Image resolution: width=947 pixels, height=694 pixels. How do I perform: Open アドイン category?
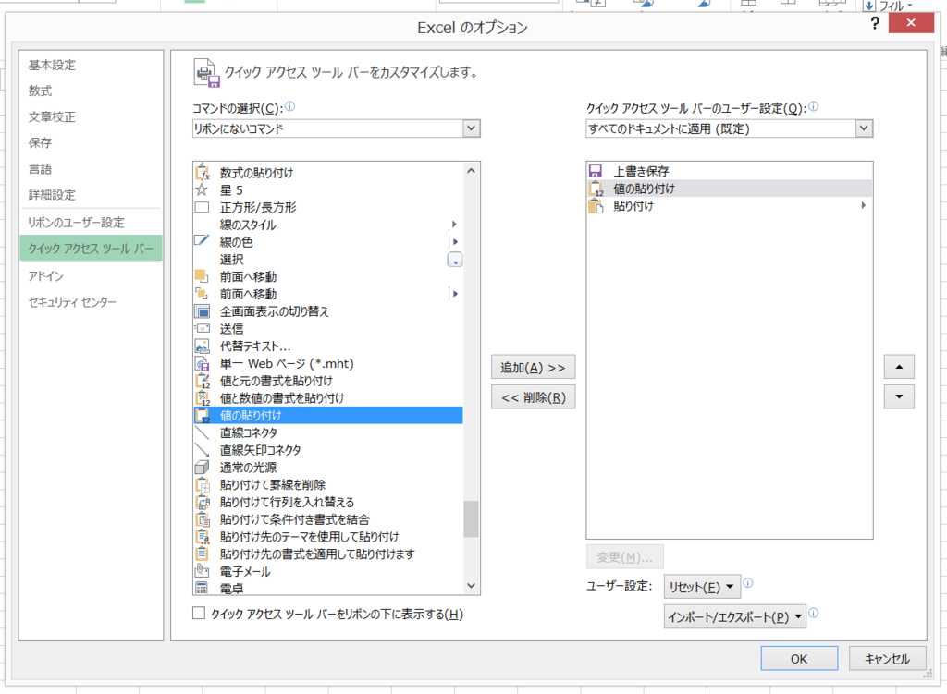coord(46,275)
